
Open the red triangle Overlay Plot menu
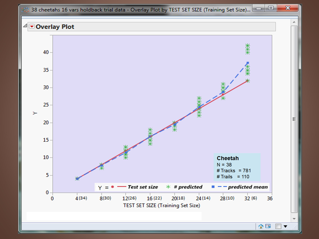click(x=32, y=27)
